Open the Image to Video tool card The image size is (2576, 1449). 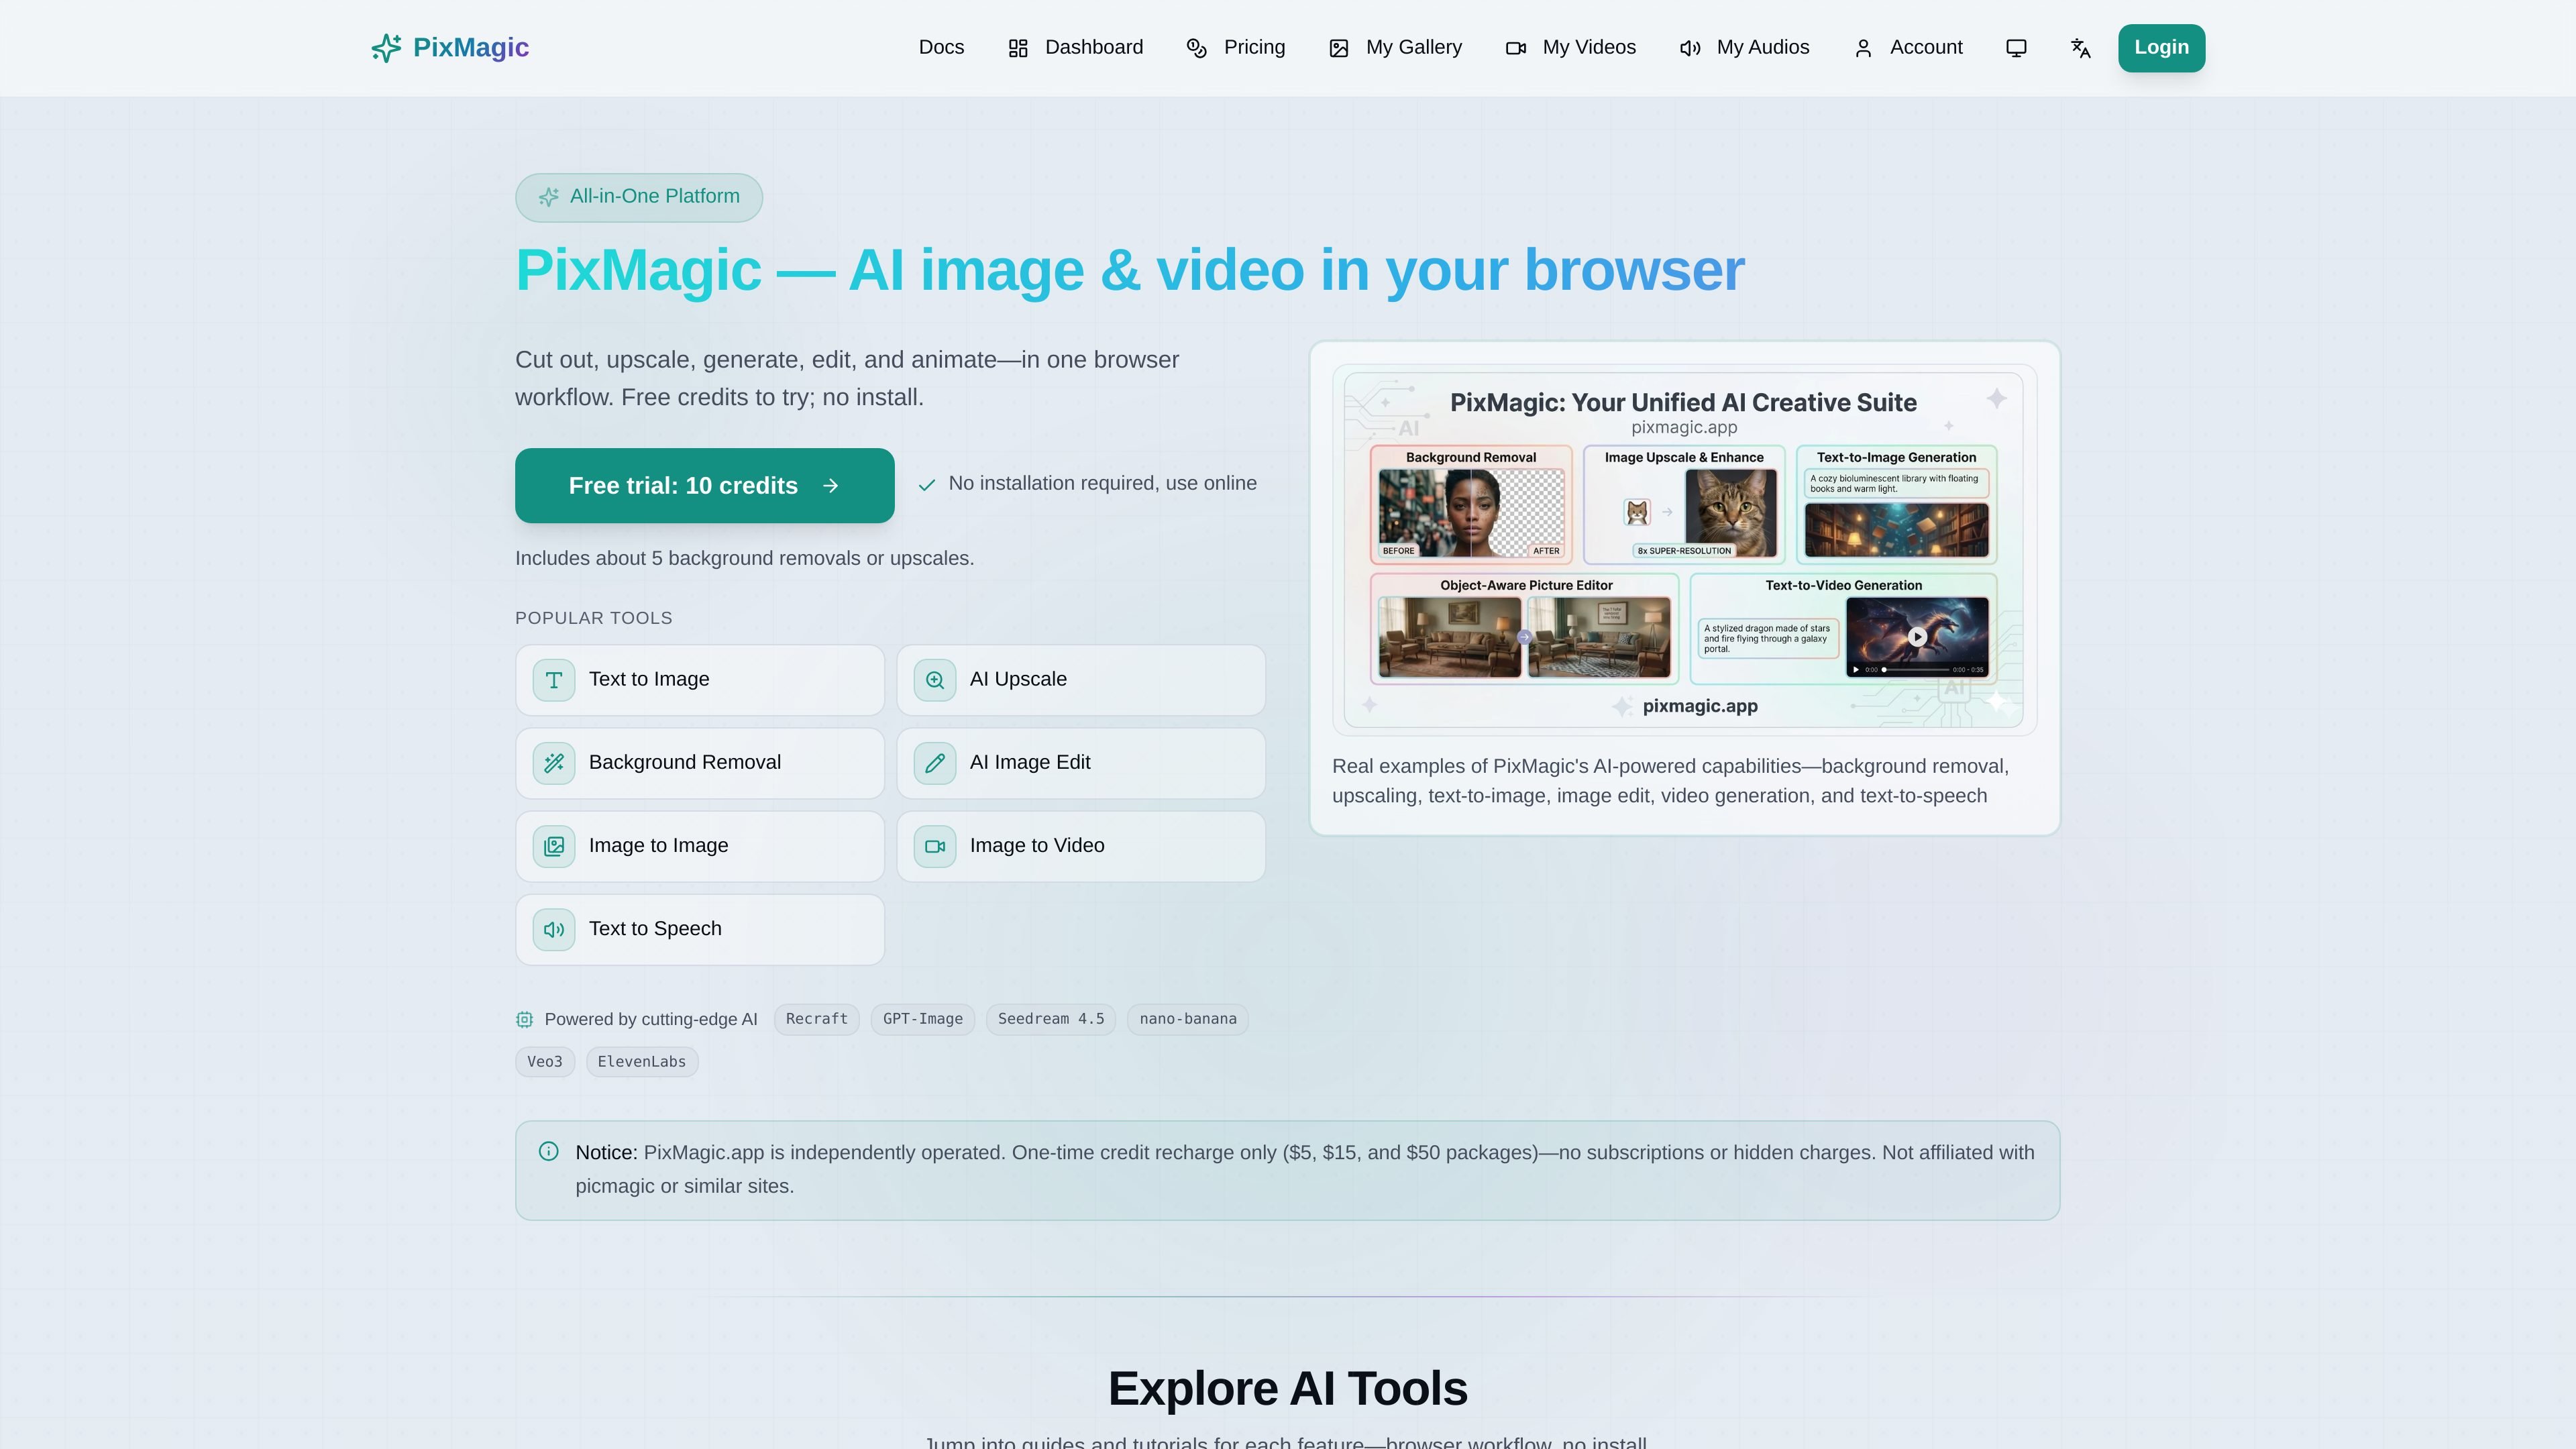click(x=1081, y=846)
